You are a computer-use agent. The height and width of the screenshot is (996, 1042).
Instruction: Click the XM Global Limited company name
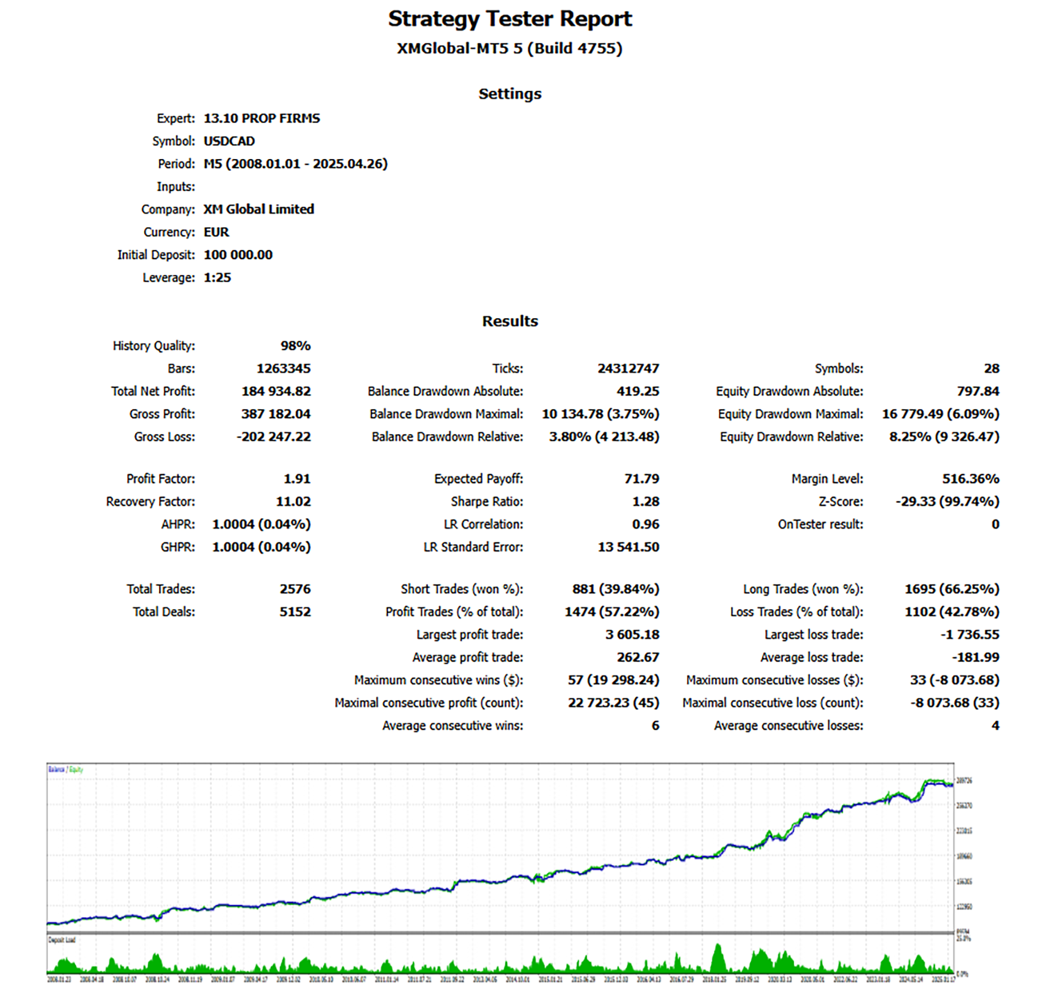click(x=258, y=209)
